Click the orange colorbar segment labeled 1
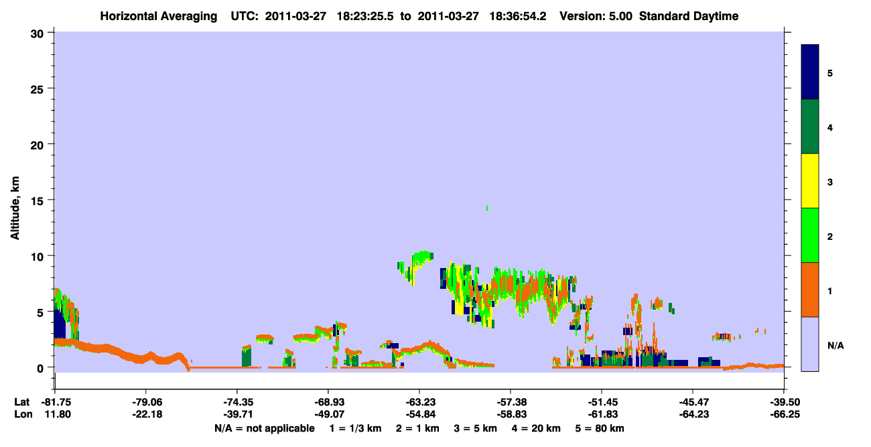Viewport: 871px width, 447px height. coord(810,290)
